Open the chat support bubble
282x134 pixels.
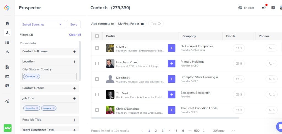(279, 127)
